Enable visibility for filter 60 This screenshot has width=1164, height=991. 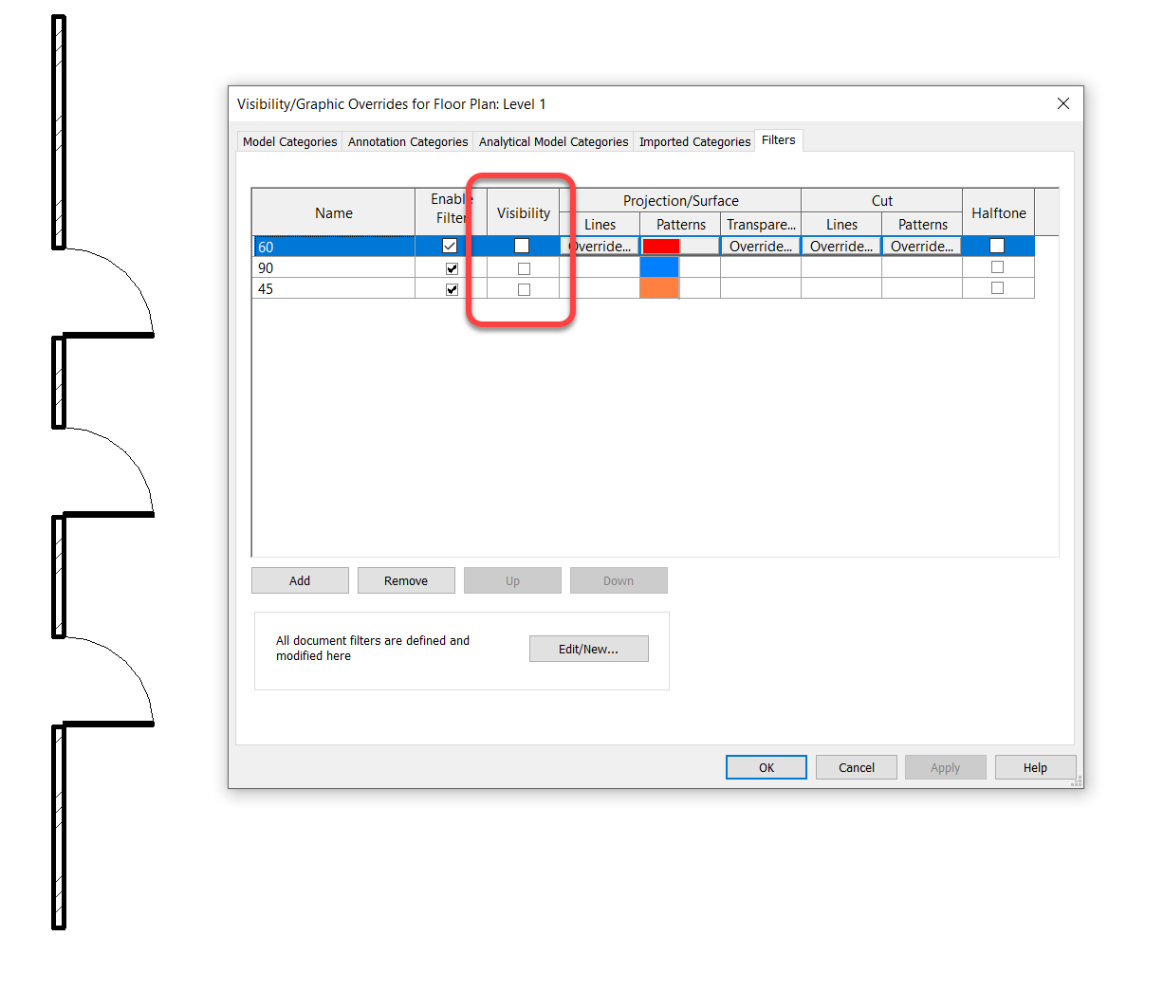522,245
